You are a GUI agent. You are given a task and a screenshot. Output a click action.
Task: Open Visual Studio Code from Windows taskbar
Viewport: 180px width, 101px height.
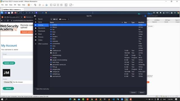pyautogui.click(x=113, y=99)
